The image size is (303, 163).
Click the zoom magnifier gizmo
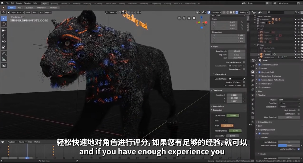pos(194,18)
